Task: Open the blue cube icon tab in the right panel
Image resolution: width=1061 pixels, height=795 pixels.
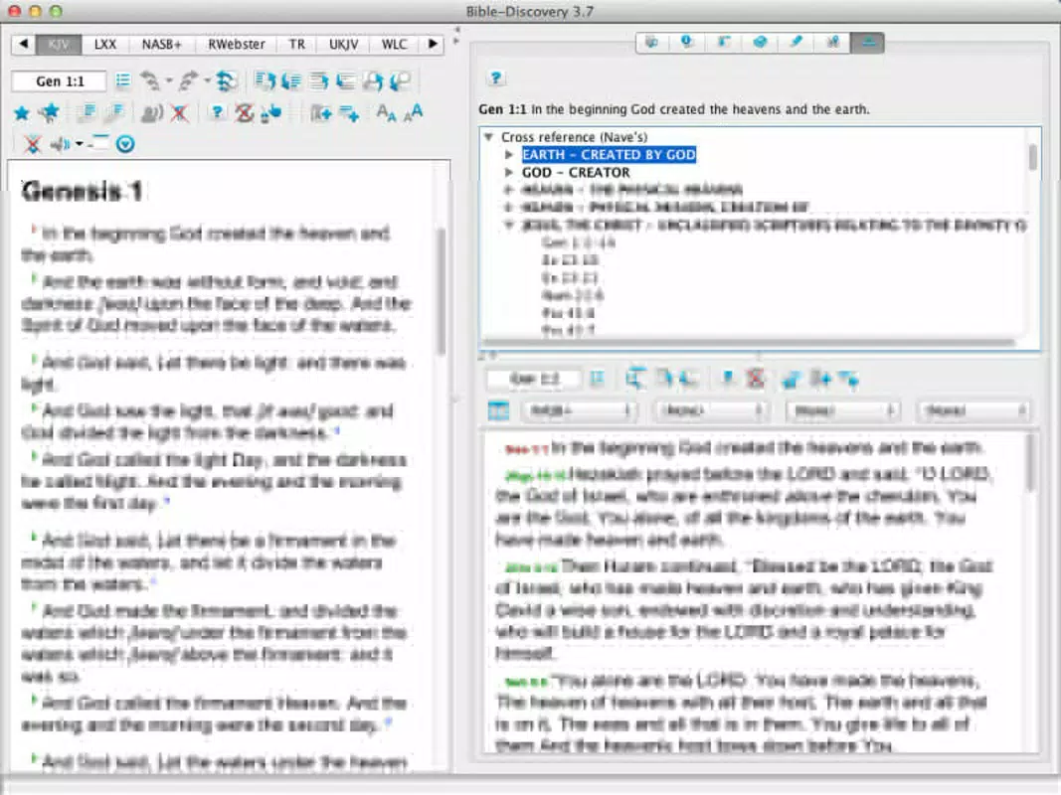Action: (x=760, y=43)
